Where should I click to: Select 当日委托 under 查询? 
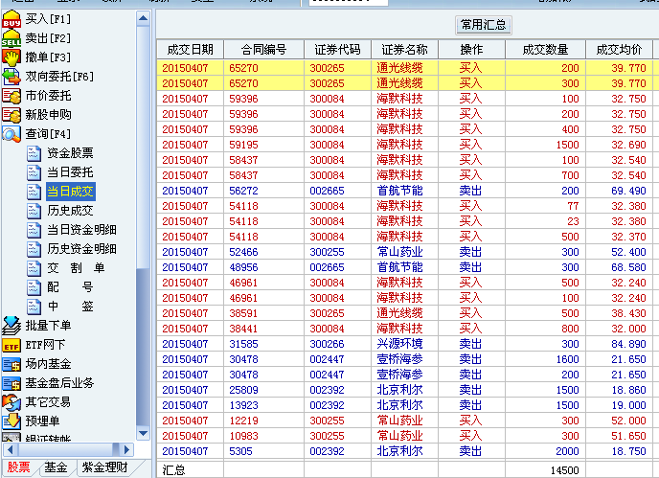click(70, 172)
